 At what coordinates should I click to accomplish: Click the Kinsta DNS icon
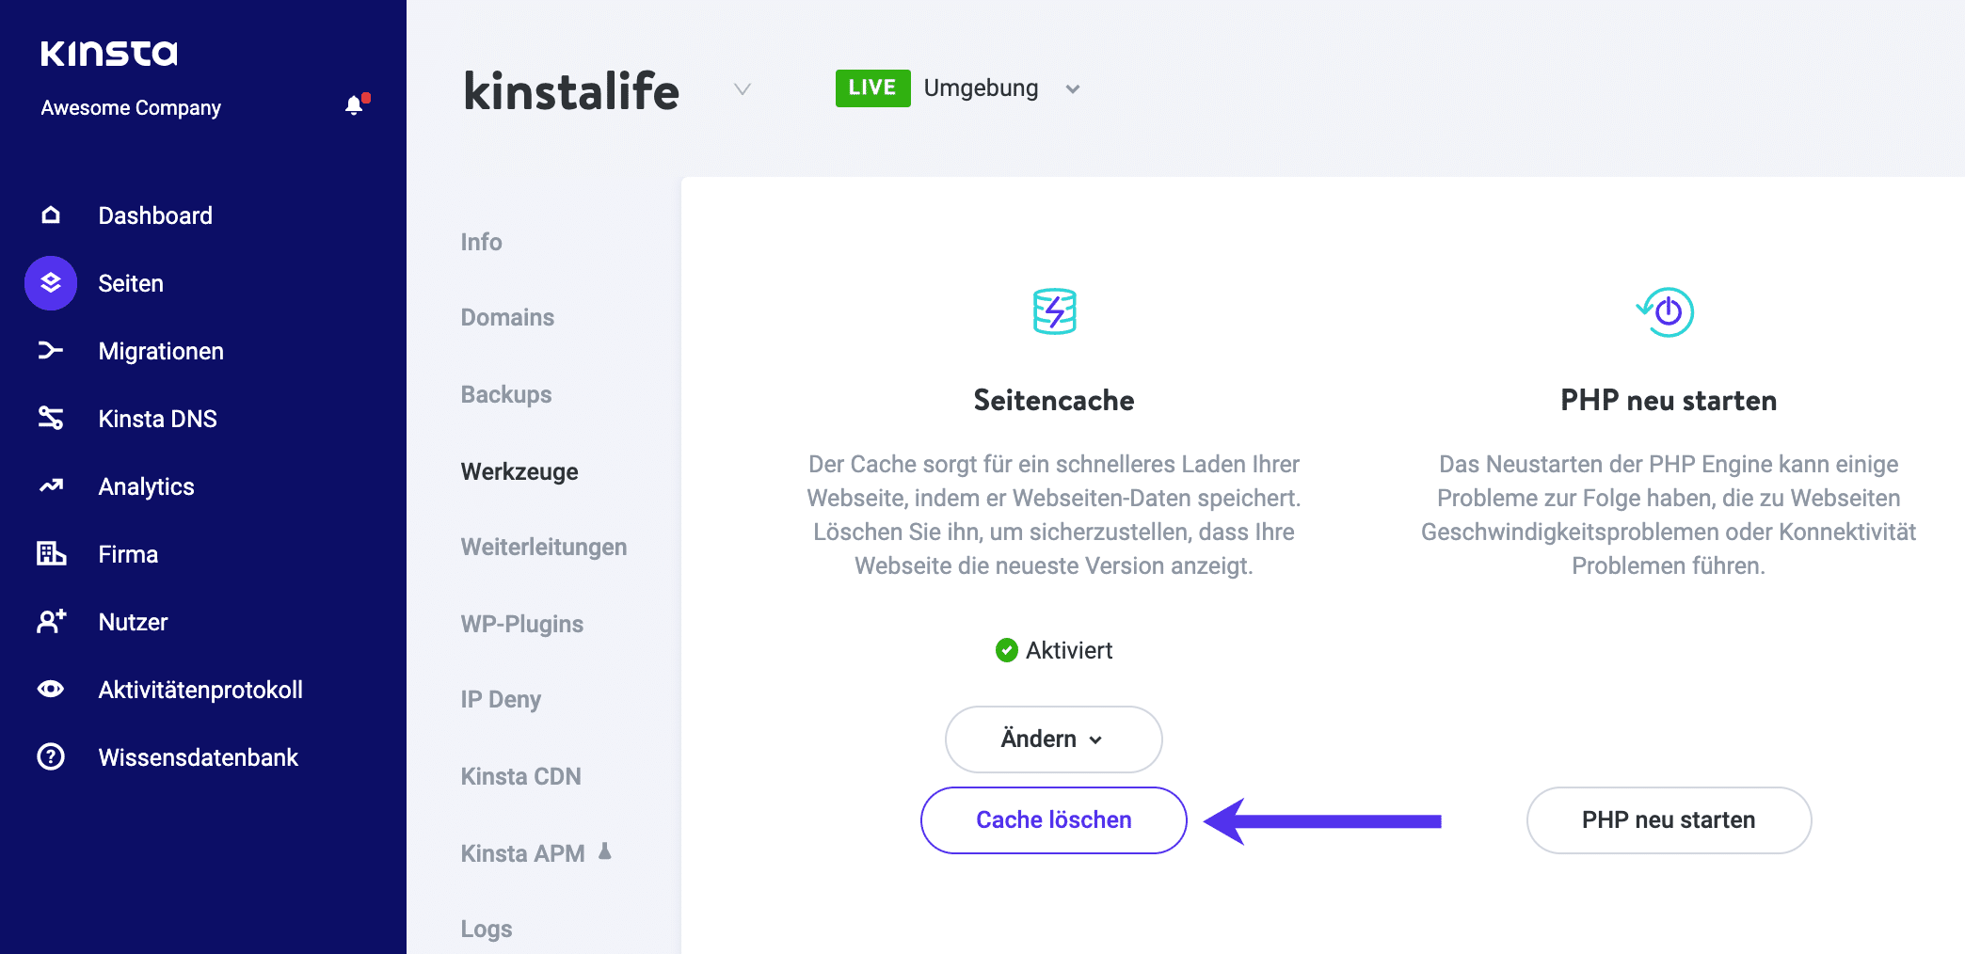pyautogui.click(x=50, y=418)
